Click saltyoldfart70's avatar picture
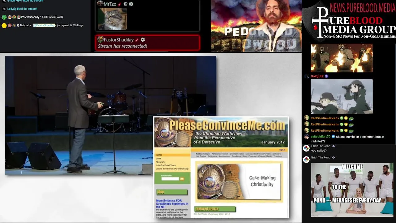This screenshot has height=223, width=396. (x=307, y=137)
